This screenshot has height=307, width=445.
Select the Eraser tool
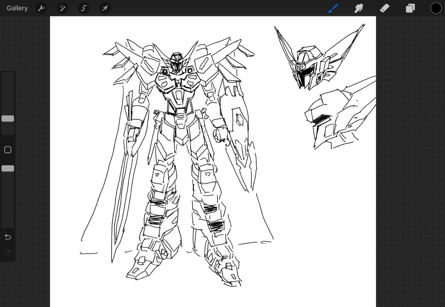tap(384, 8)
